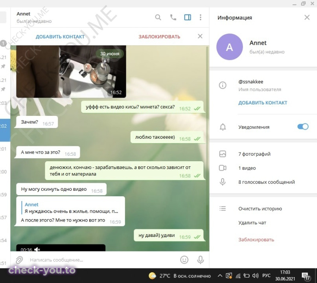
Task: Play the 00:36 video message
Action: pos(61,248)
